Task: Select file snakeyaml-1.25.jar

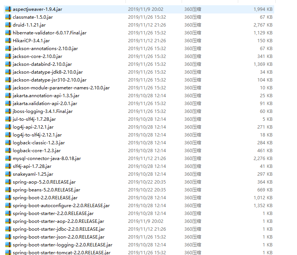Action: point(33,174)
